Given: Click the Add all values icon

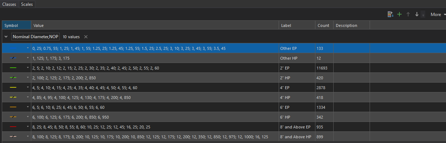Looking at the screenshot, I should tap(390, 15).
